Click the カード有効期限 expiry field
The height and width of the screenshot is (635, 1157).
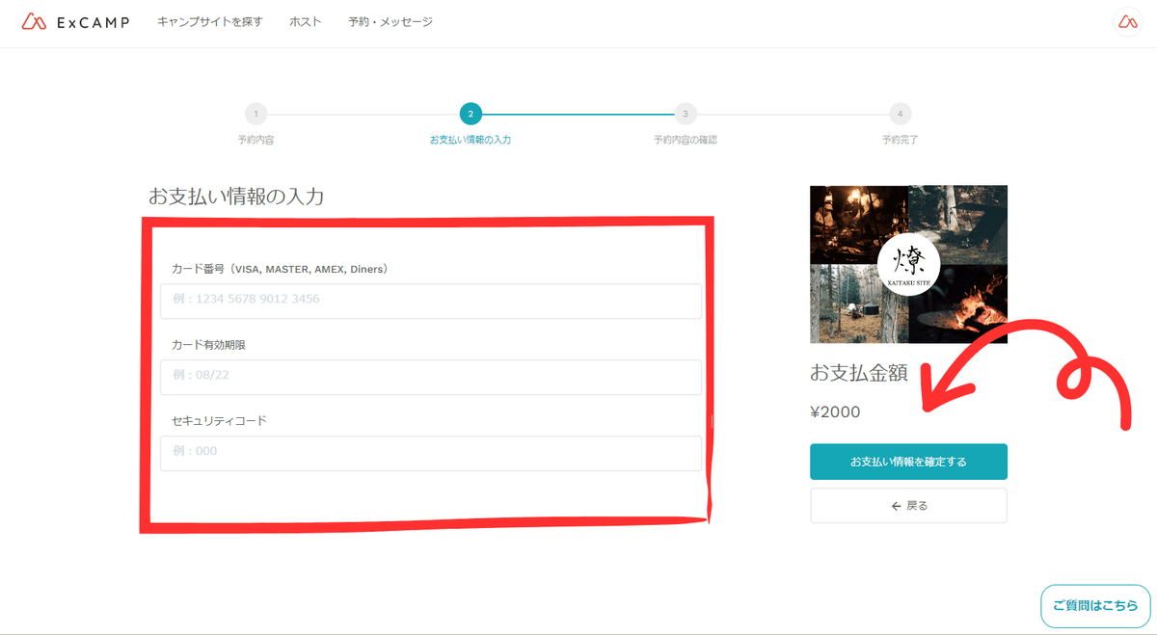[430, 377]
